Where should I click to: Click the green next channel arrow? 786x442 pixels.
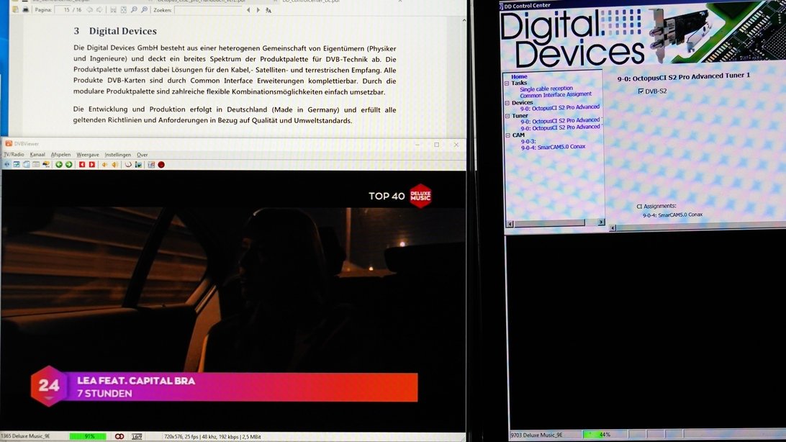pos(68,165)
